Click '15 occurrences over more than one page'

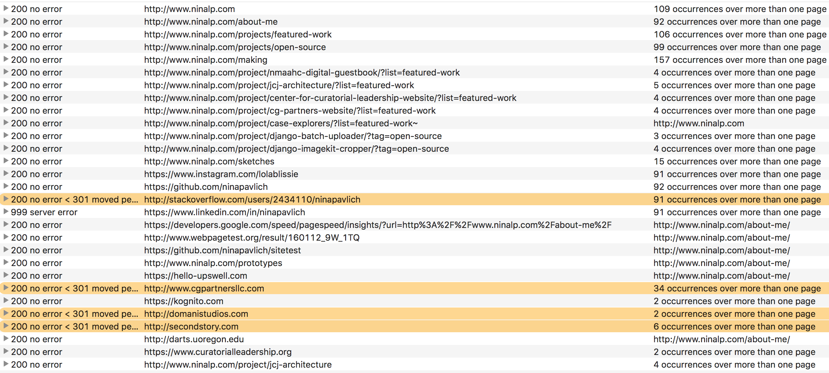737,161
